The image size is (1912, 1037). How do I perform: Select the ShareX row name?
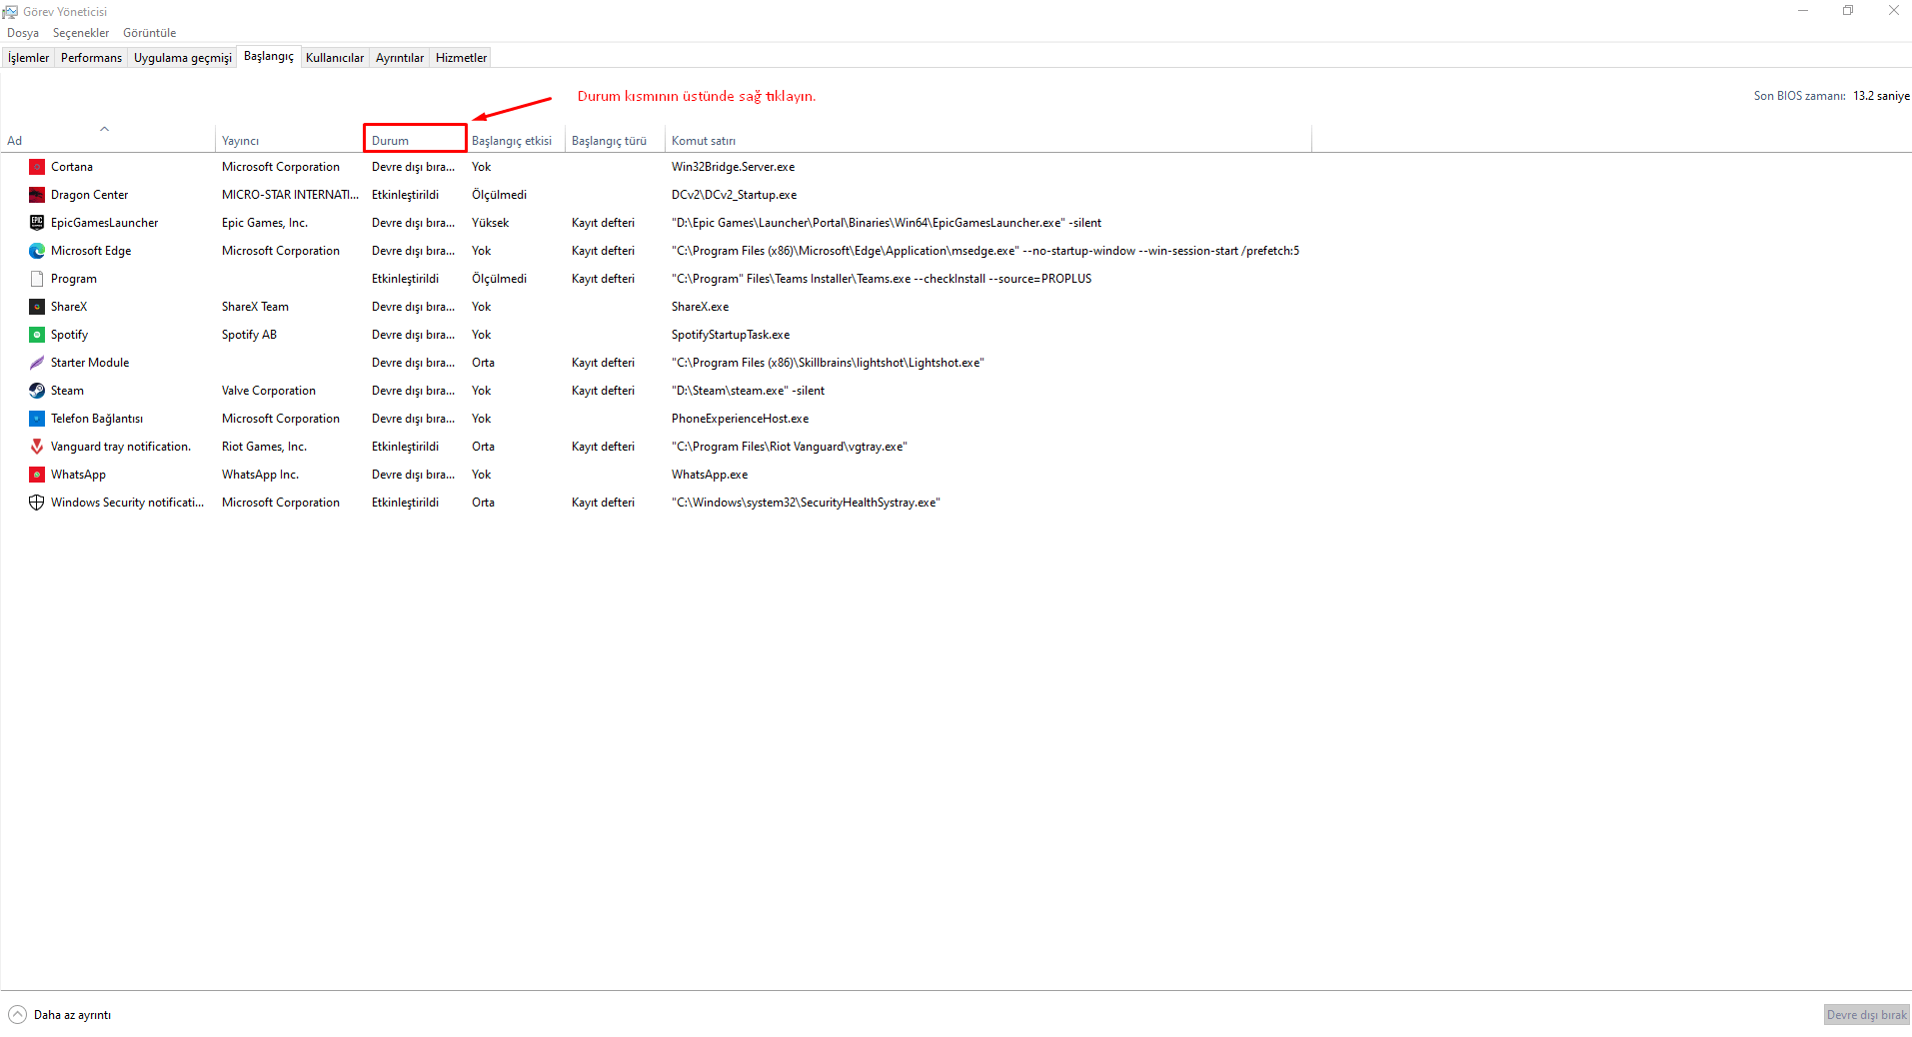point(69,307)
